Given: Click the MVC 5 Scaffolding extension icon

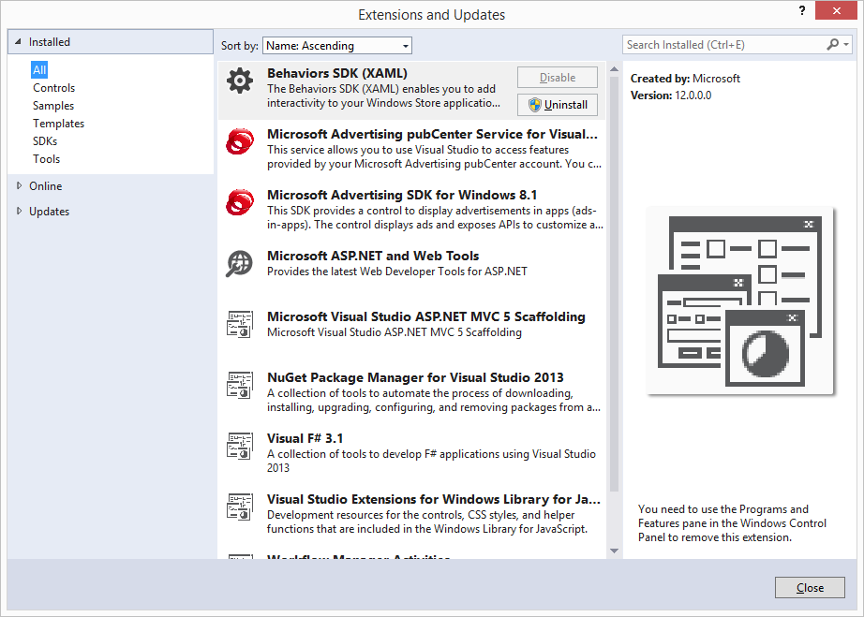Looking at the screenshot, I should click(240, 324).
